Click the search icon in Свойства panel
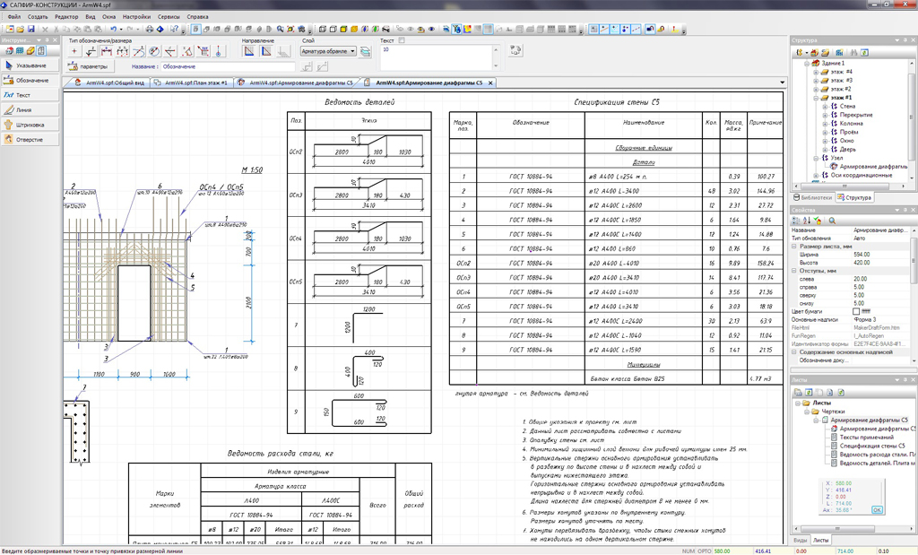Viewport: 918px width, 555px height. 832,220
